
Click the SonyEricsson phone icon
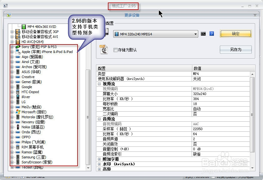pos(18,162)
